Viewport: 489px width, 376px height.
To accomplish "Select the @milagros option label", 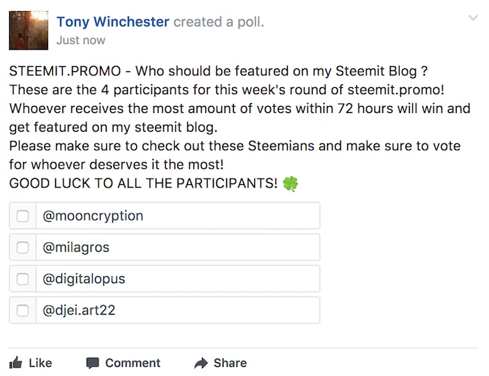I will (75, 248).
